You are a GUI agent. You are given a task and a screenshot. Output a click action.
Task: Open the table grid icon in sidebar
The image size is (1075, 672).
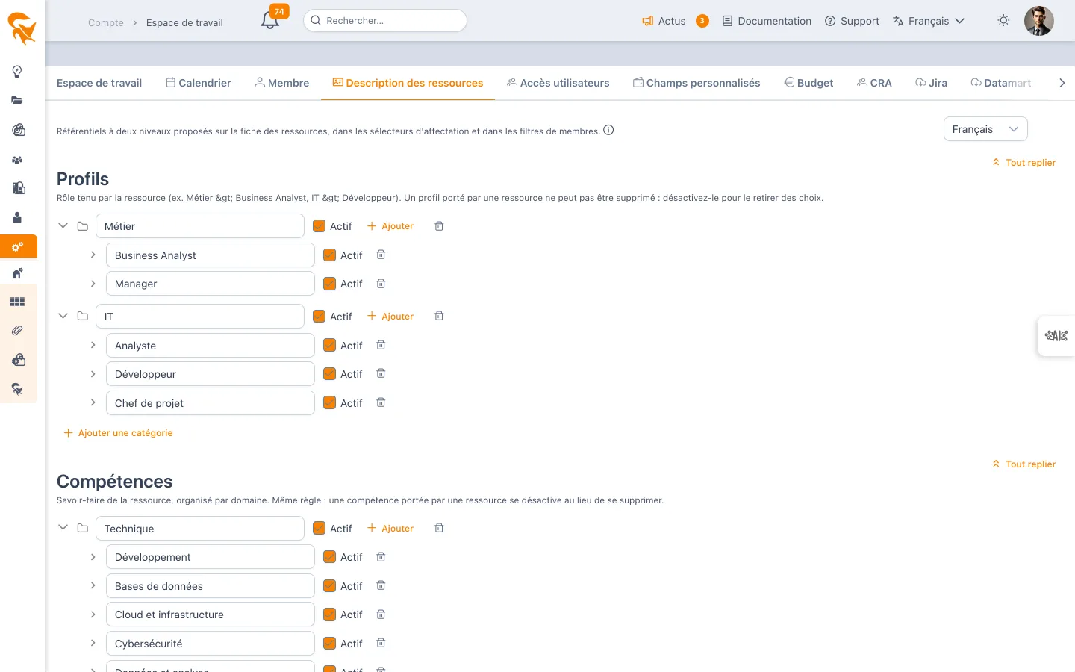(x=17, y=302)
